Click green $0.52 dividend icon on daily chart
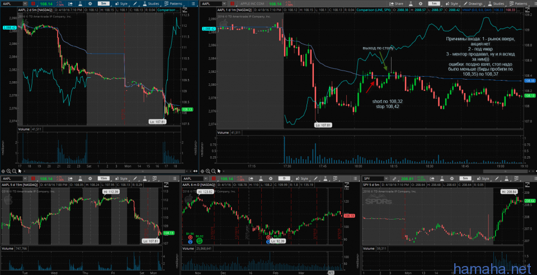 point(199,241)
